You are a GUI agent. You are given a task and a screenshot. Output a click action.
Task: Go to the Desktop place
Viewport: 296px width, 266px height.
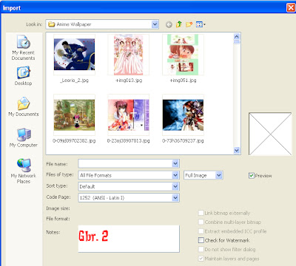pyautogui.click(x=24, y=76)
